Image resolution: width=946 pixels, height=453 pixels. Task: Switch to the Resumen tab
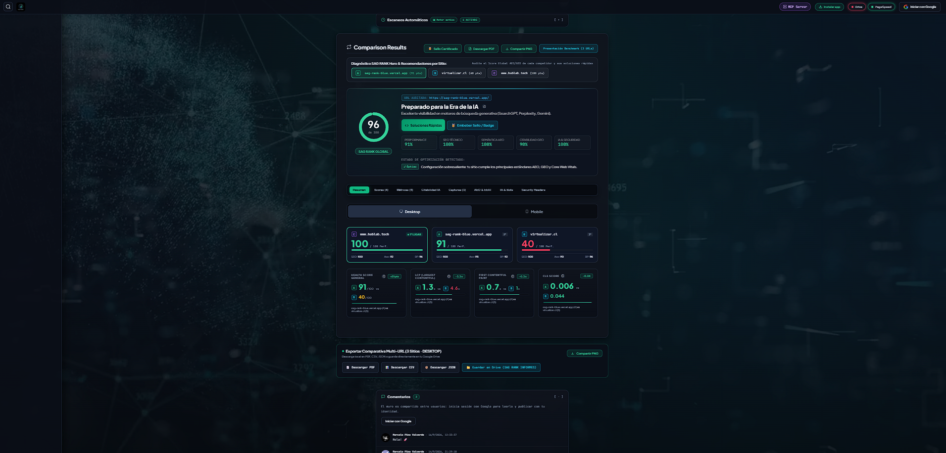[x=359, y=190]
